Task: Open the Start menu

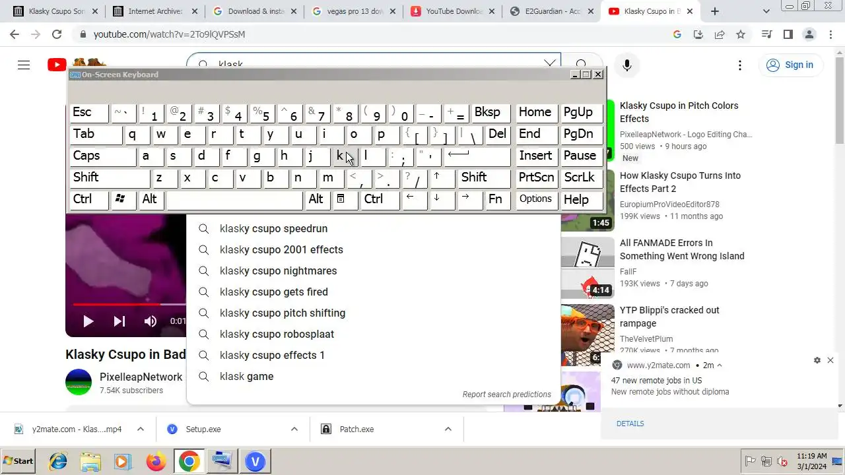Action: pos(18,461)
